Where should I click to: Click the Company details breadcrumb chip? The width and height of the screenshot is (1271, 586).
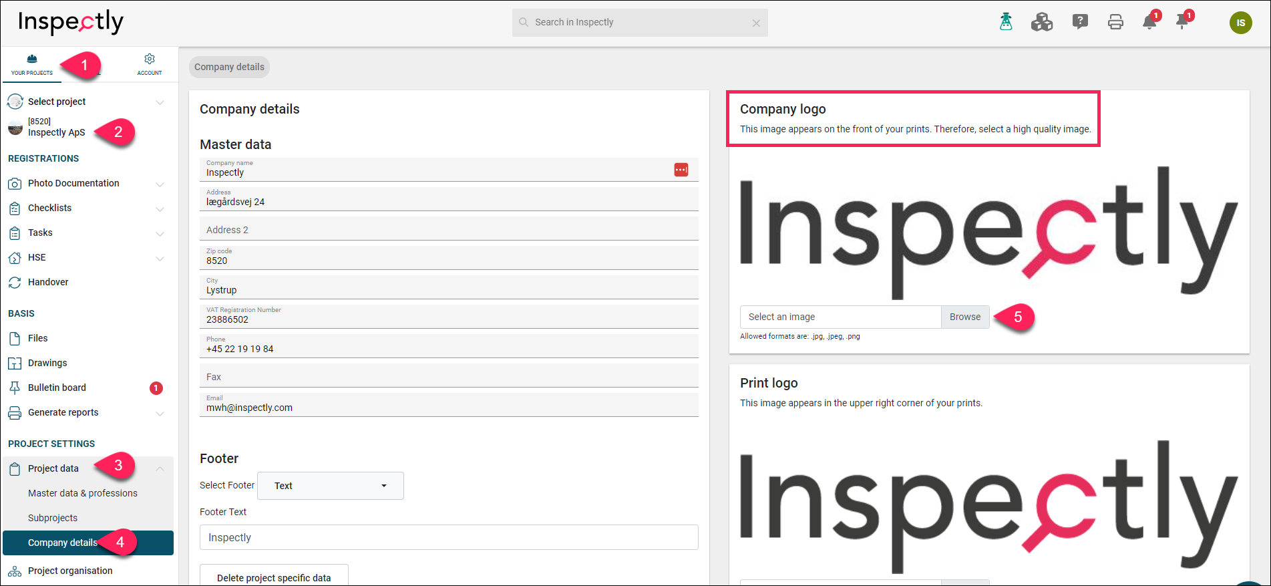[229, 67]
